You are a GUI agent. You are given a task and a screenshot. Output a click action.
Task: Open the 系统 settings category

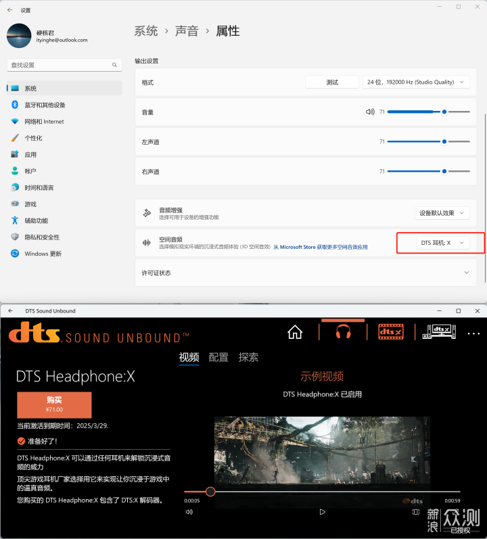[x=64, y=89]
